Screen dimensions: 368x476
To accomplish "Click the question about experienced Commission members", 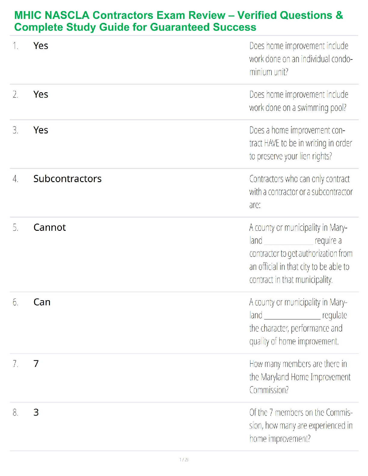I will (301, 426).
